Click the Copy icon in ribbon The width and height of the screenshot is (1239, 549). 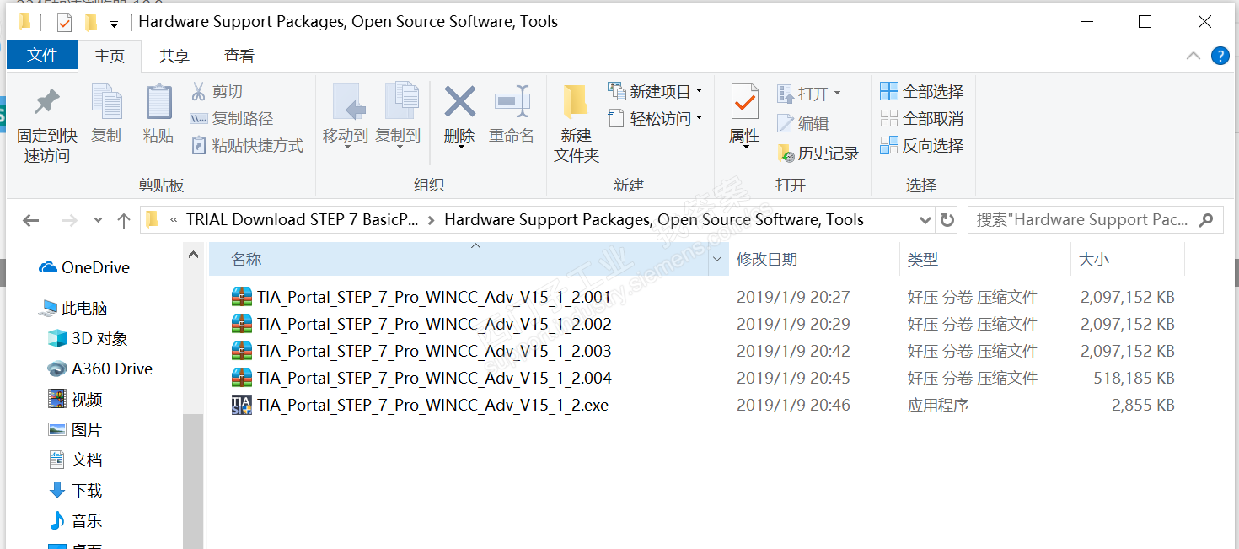[106, 104]
